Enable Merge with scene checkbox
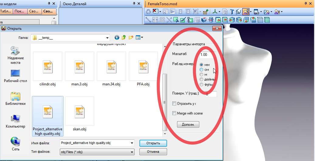315x161 pixels. tap(174, 113)
